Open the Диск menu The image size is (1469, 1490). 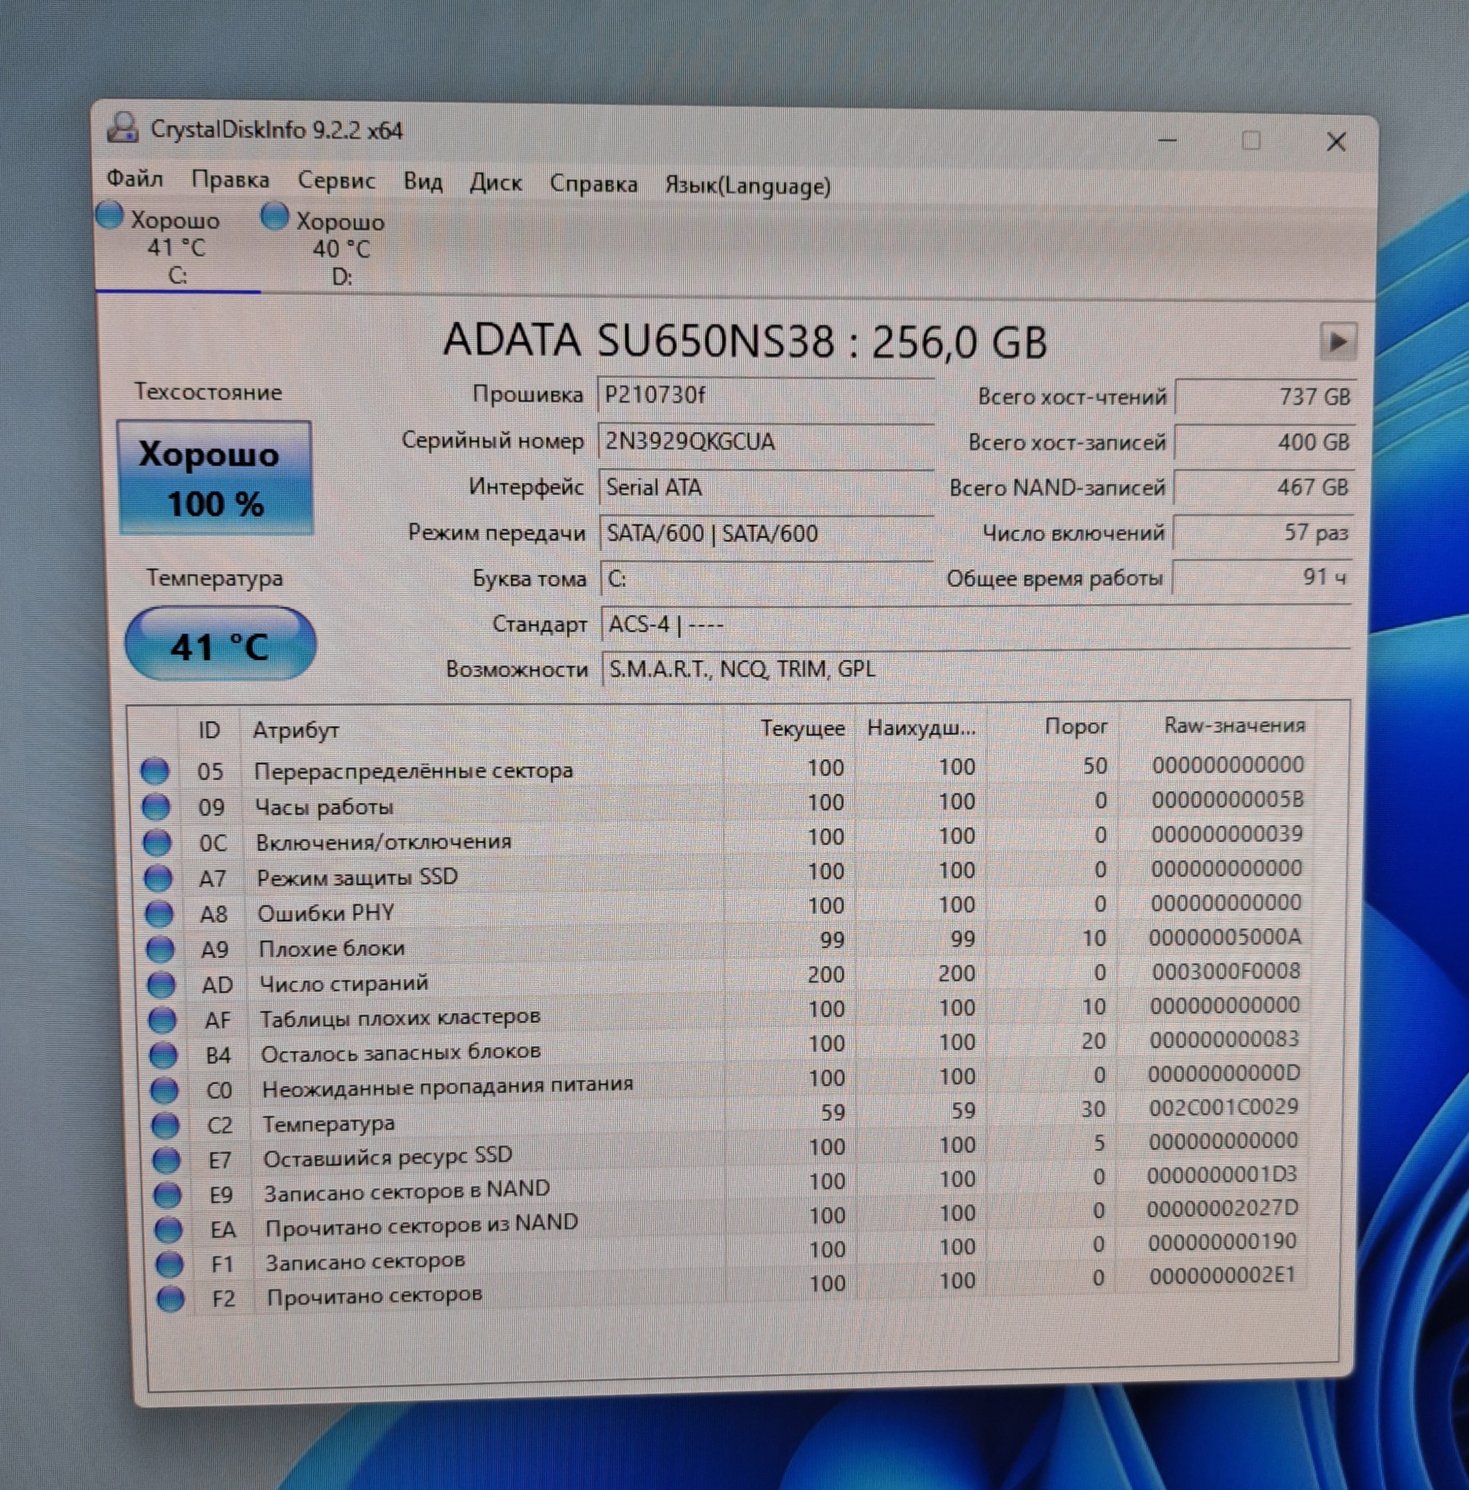[x=495, y=183]
